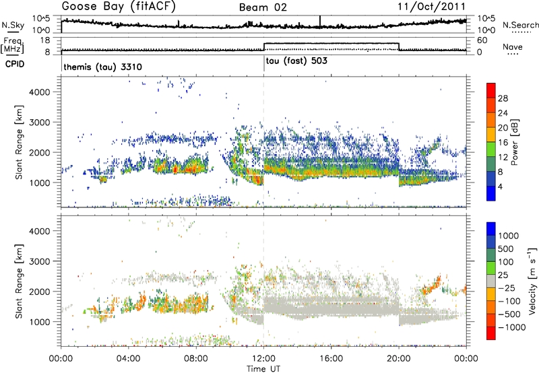Viewport: 539px width, 373px height.
Task: Pick the light green segment of Velocity colorbar
Action: (x=491, y=269)
